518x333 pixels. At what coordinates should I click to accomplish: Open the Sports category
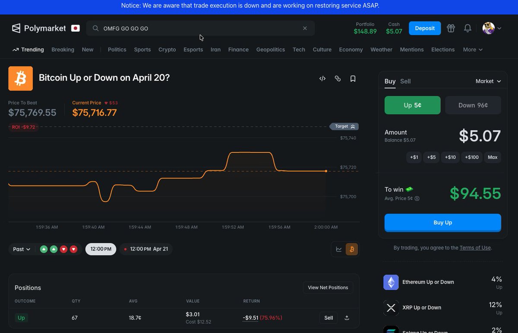point(142,50)
